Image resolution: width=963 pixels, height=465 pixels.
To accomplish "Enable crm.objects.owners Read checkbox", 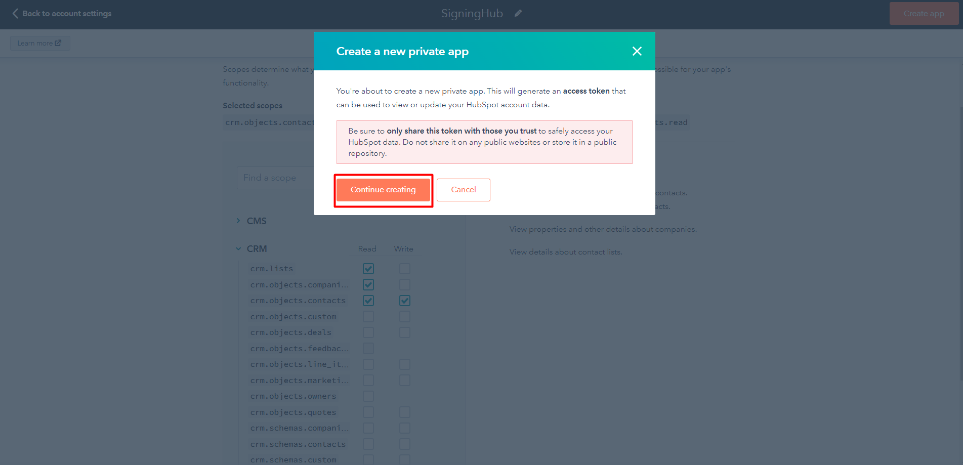I will coord(368,396).
